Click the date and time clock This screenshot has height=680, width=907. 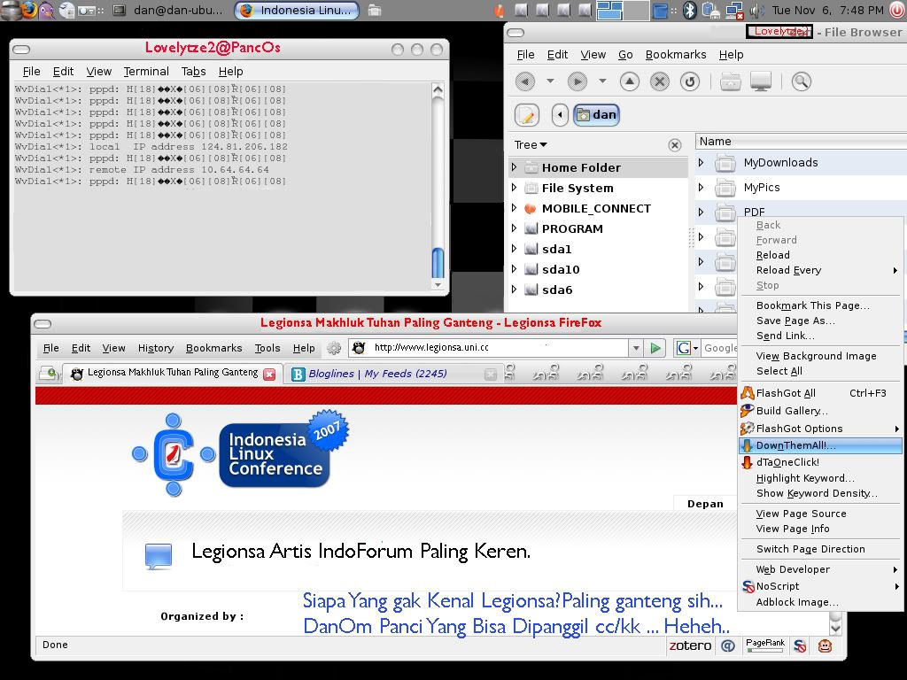828,10
